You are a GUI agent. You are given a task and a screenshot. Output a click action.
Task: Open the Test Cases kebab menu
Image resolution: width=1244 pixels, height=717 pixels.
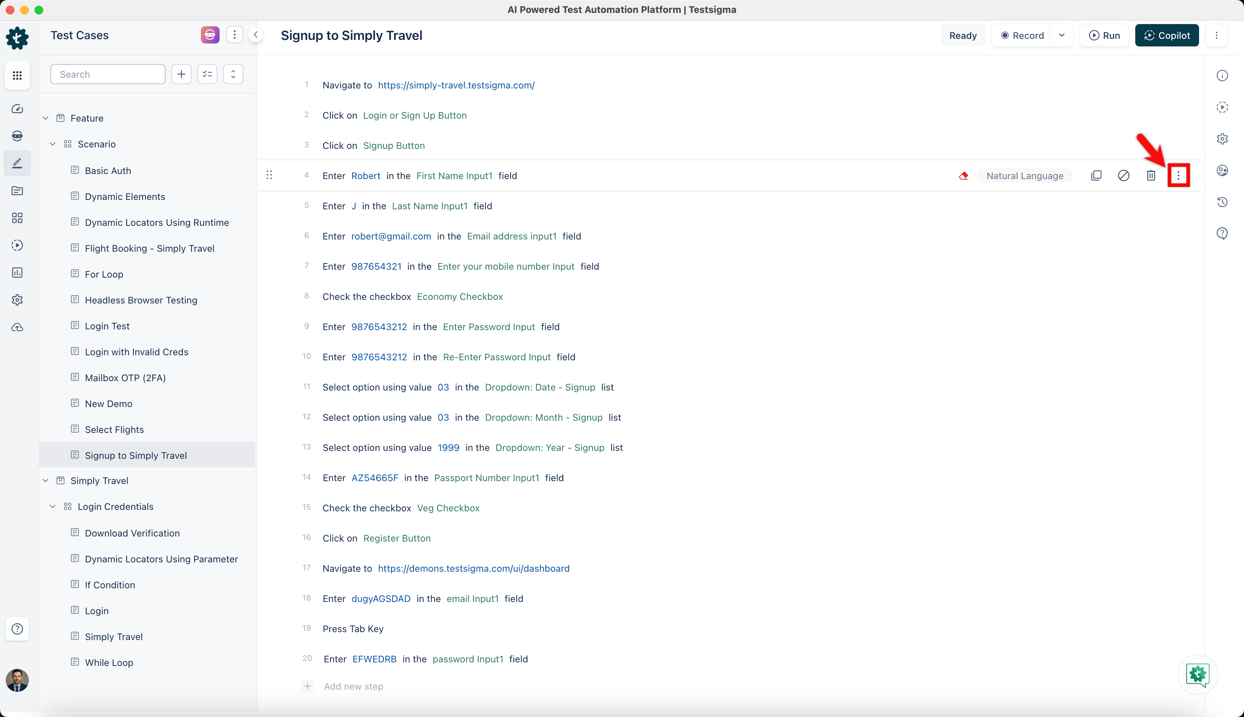[x=235, y=35]
